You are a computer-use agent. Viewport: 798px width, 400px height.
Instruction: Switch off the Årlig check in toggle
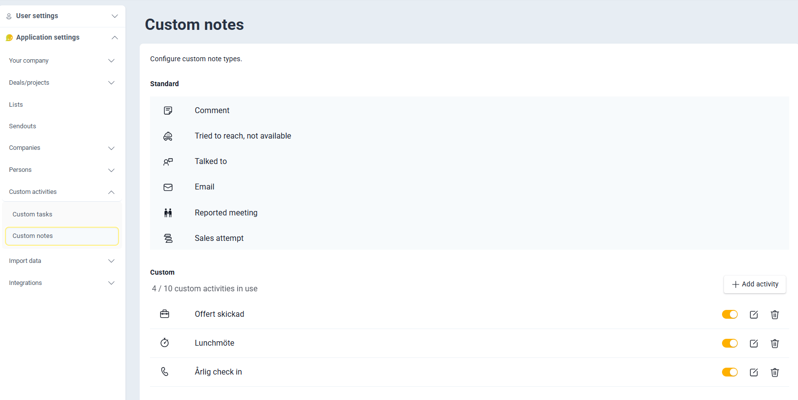click(x=730, y=372)
